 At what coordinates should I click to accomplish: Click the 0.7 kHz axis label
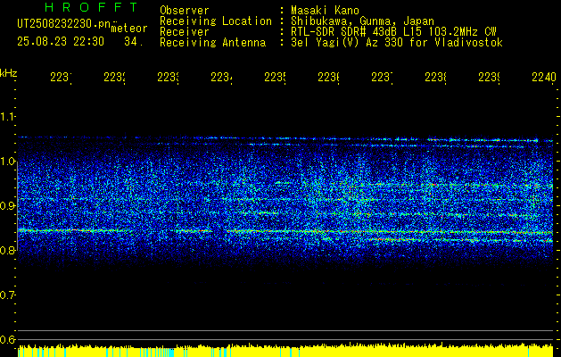pyautogui.click(x=7, y=295)
